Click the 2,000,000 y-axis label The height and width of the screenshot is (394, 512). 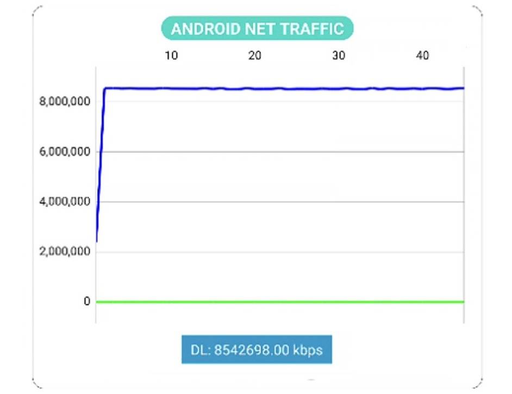[65, 252]
